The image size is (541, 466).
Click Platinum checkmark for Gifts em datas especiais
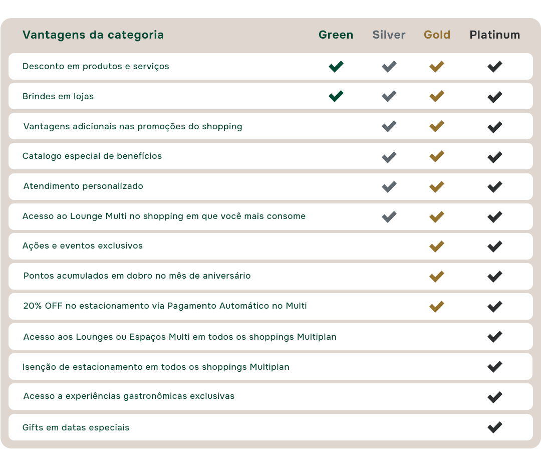coord(495,427)
